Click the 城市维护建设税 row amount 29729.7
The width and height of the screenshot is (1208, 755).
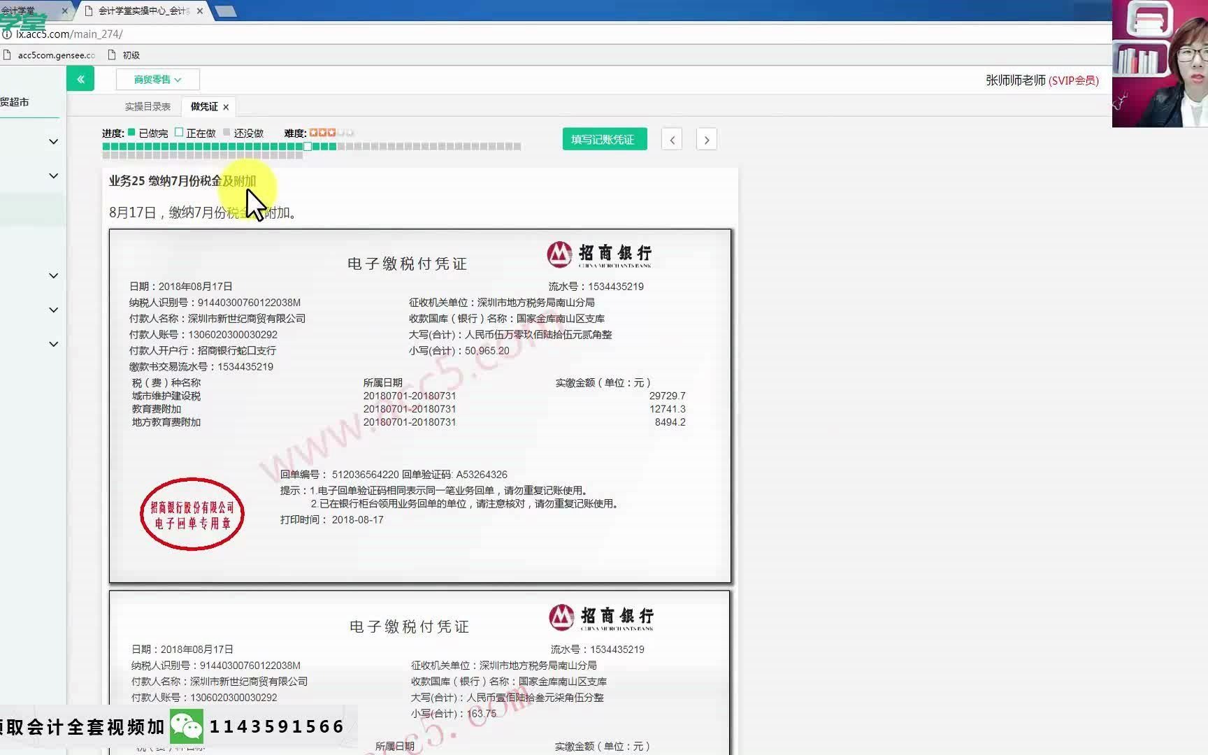[667, 396]
